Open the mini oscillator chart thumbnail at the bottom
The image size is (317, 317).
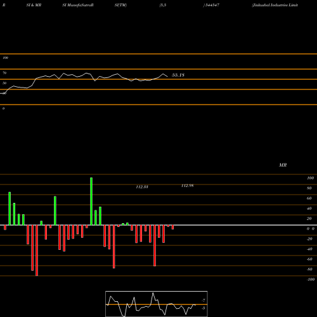[157, 304]
